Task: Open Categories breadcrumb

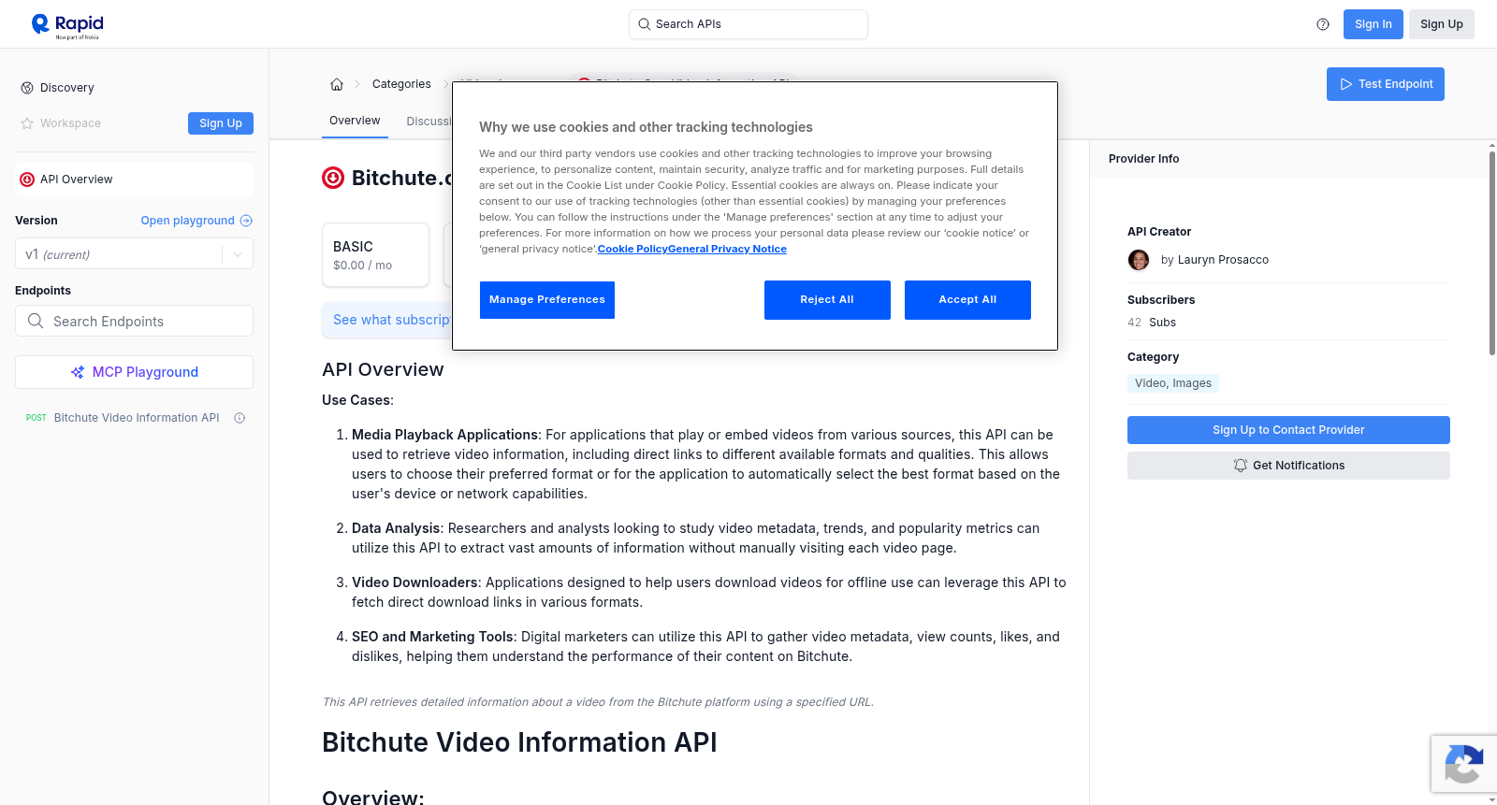Action: coord(401,84)
